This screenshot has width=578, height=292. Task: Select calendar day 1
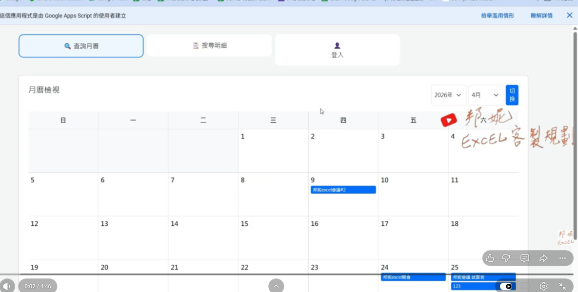(x=273, y=151)
